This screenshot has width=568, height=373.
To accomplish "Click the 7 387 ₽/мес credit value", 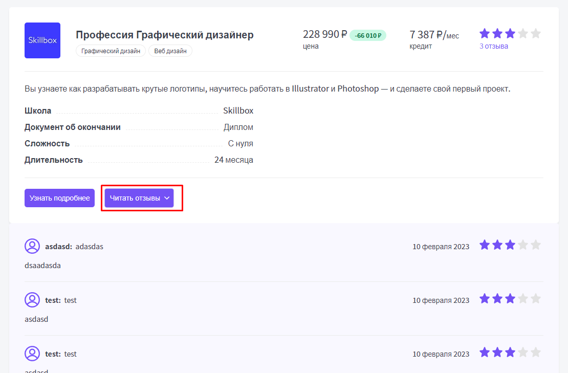I will [434, 35].
